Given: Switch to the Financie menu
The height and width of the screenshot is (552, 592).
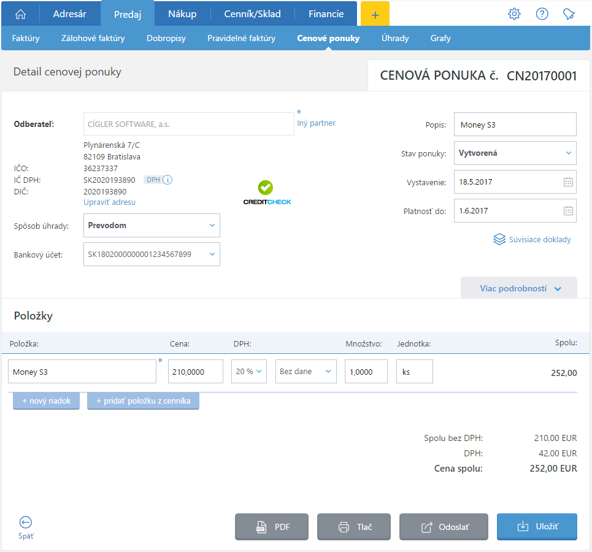Looking at the screenshot, I should coord(326,14).
